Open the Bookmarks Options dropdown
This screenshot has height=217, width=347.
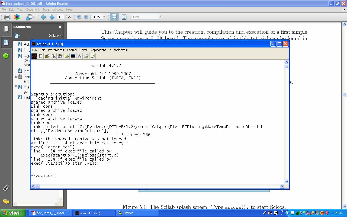(x=55, y=36)
